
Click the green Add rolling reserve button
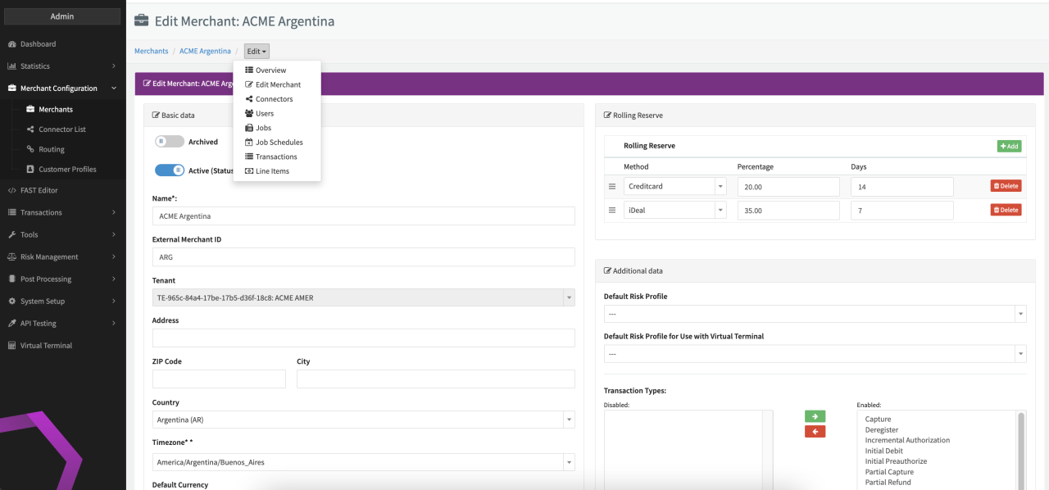tap(1009, 146)
